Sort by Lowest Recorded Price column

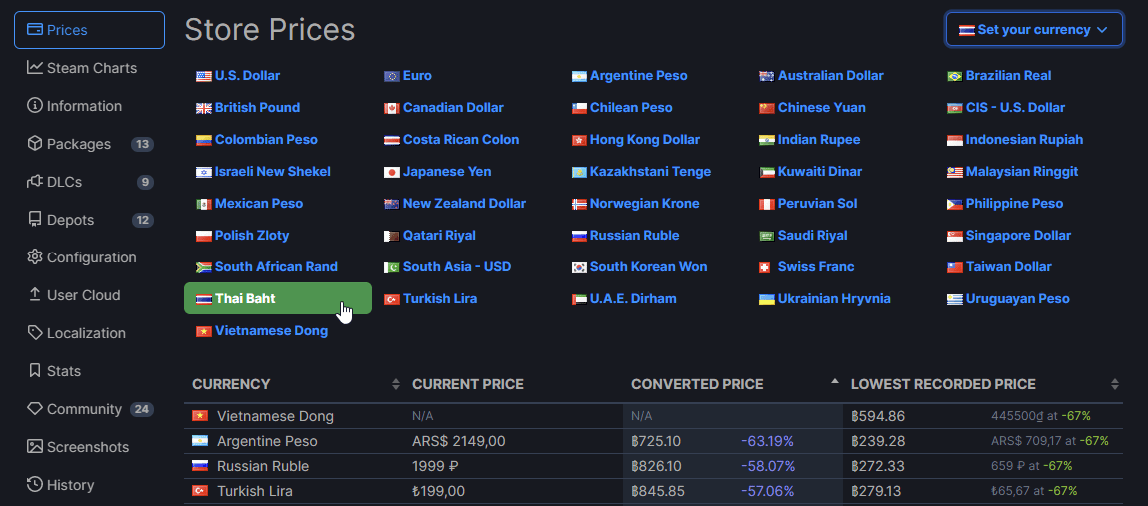[x=983, y=384]
